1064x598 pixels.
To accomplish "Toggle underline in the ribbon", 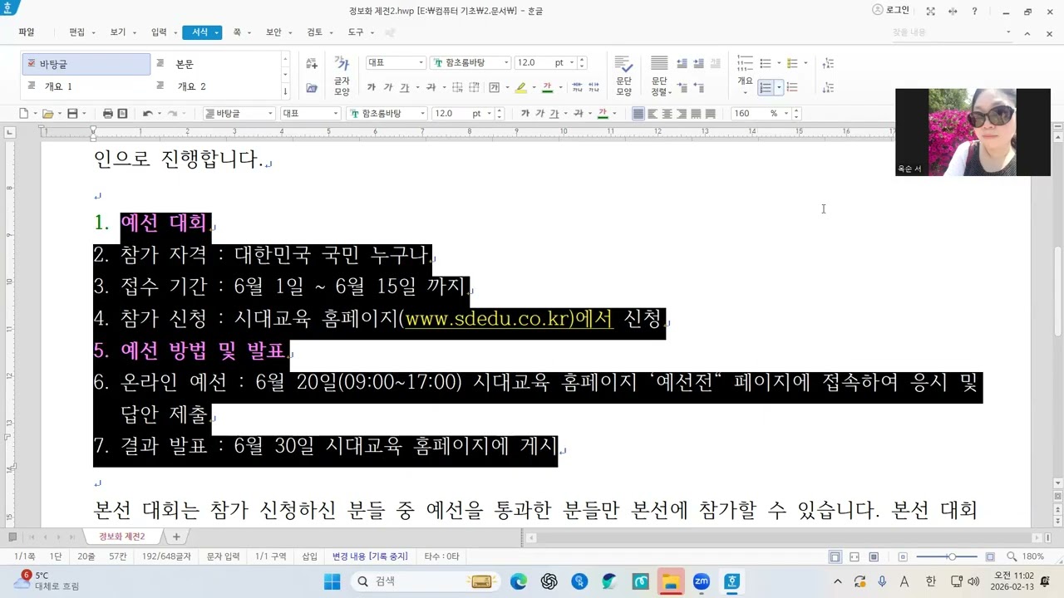I will (x=405, y=87).
